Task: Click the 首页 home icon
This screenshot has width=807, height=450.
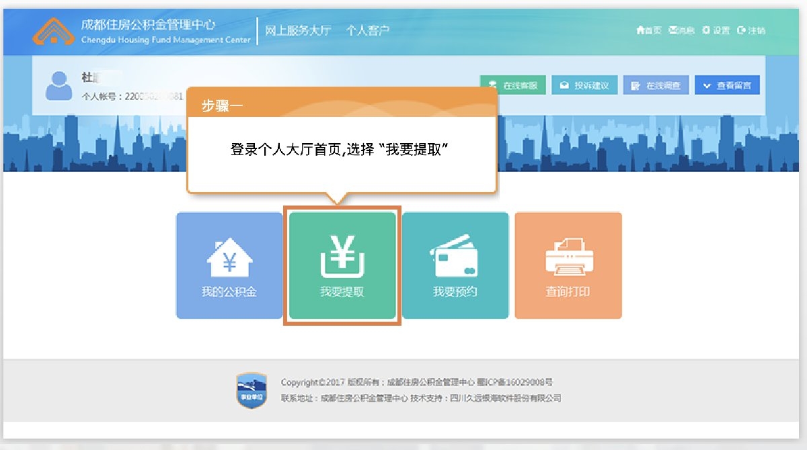Action: [x=640, y=30]
